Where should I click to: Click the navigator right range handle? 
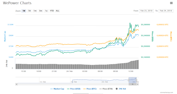tap(136, 80)
